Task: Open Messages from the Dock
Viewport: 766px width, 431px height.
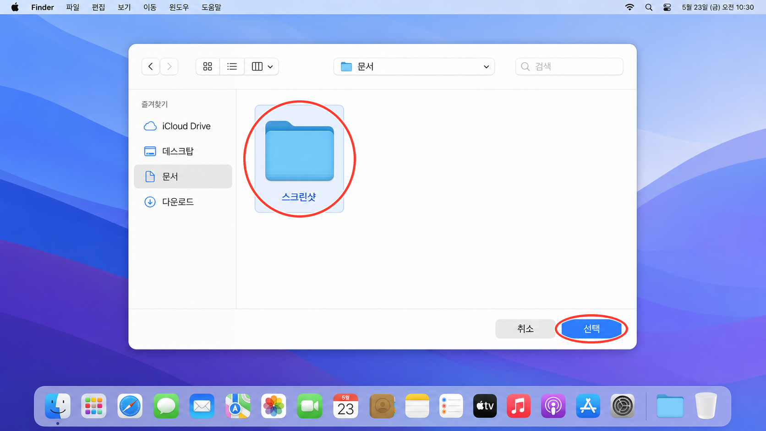Action: (x=166, y=406)
